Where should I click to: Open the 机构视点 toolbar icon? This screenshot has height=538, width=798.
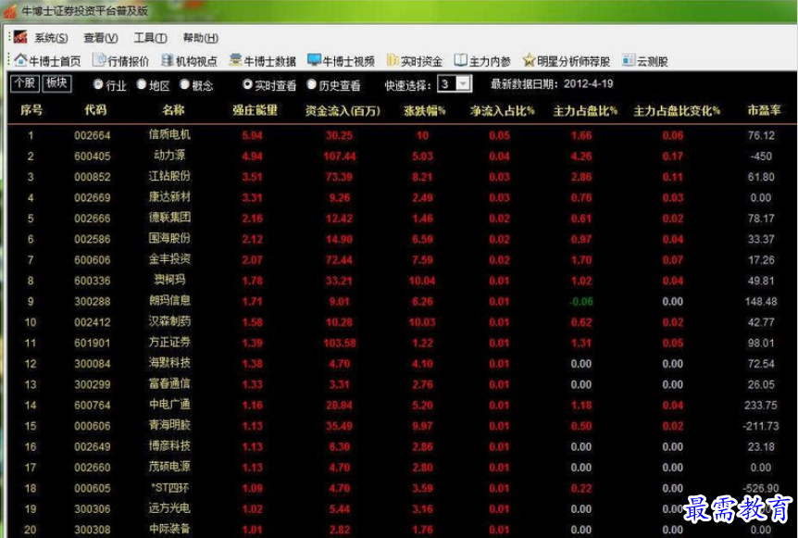(168, 60)
